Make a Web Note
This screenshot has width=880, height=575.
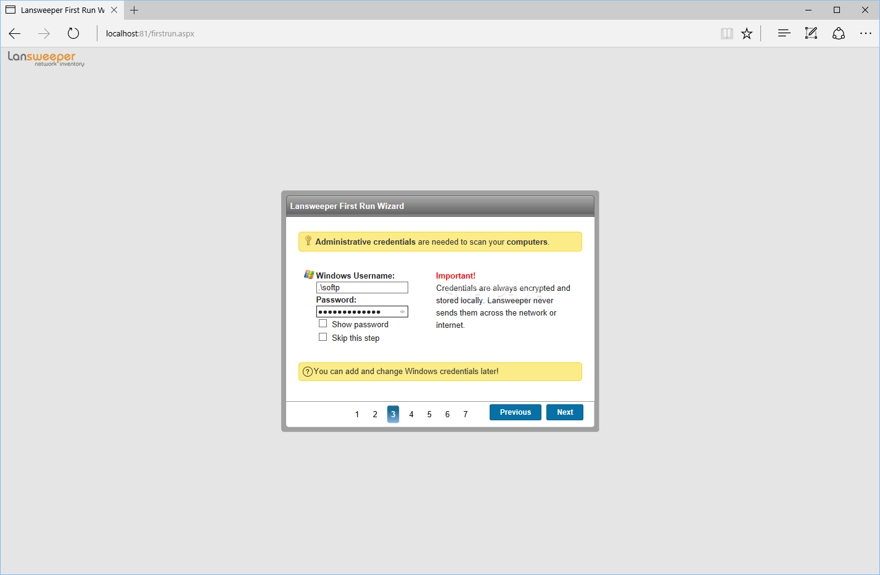tap(811, 34)
